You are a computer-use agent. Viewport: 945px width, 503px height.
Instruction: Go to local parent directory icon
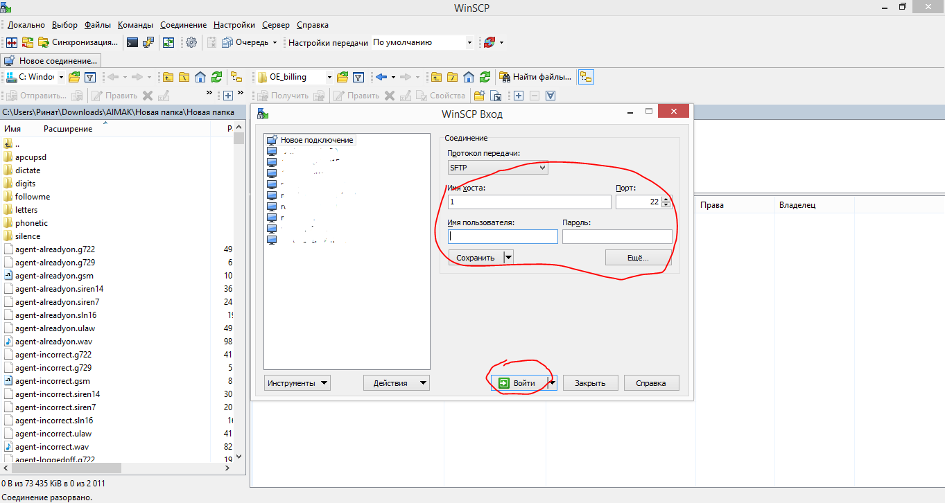[168, 77]
